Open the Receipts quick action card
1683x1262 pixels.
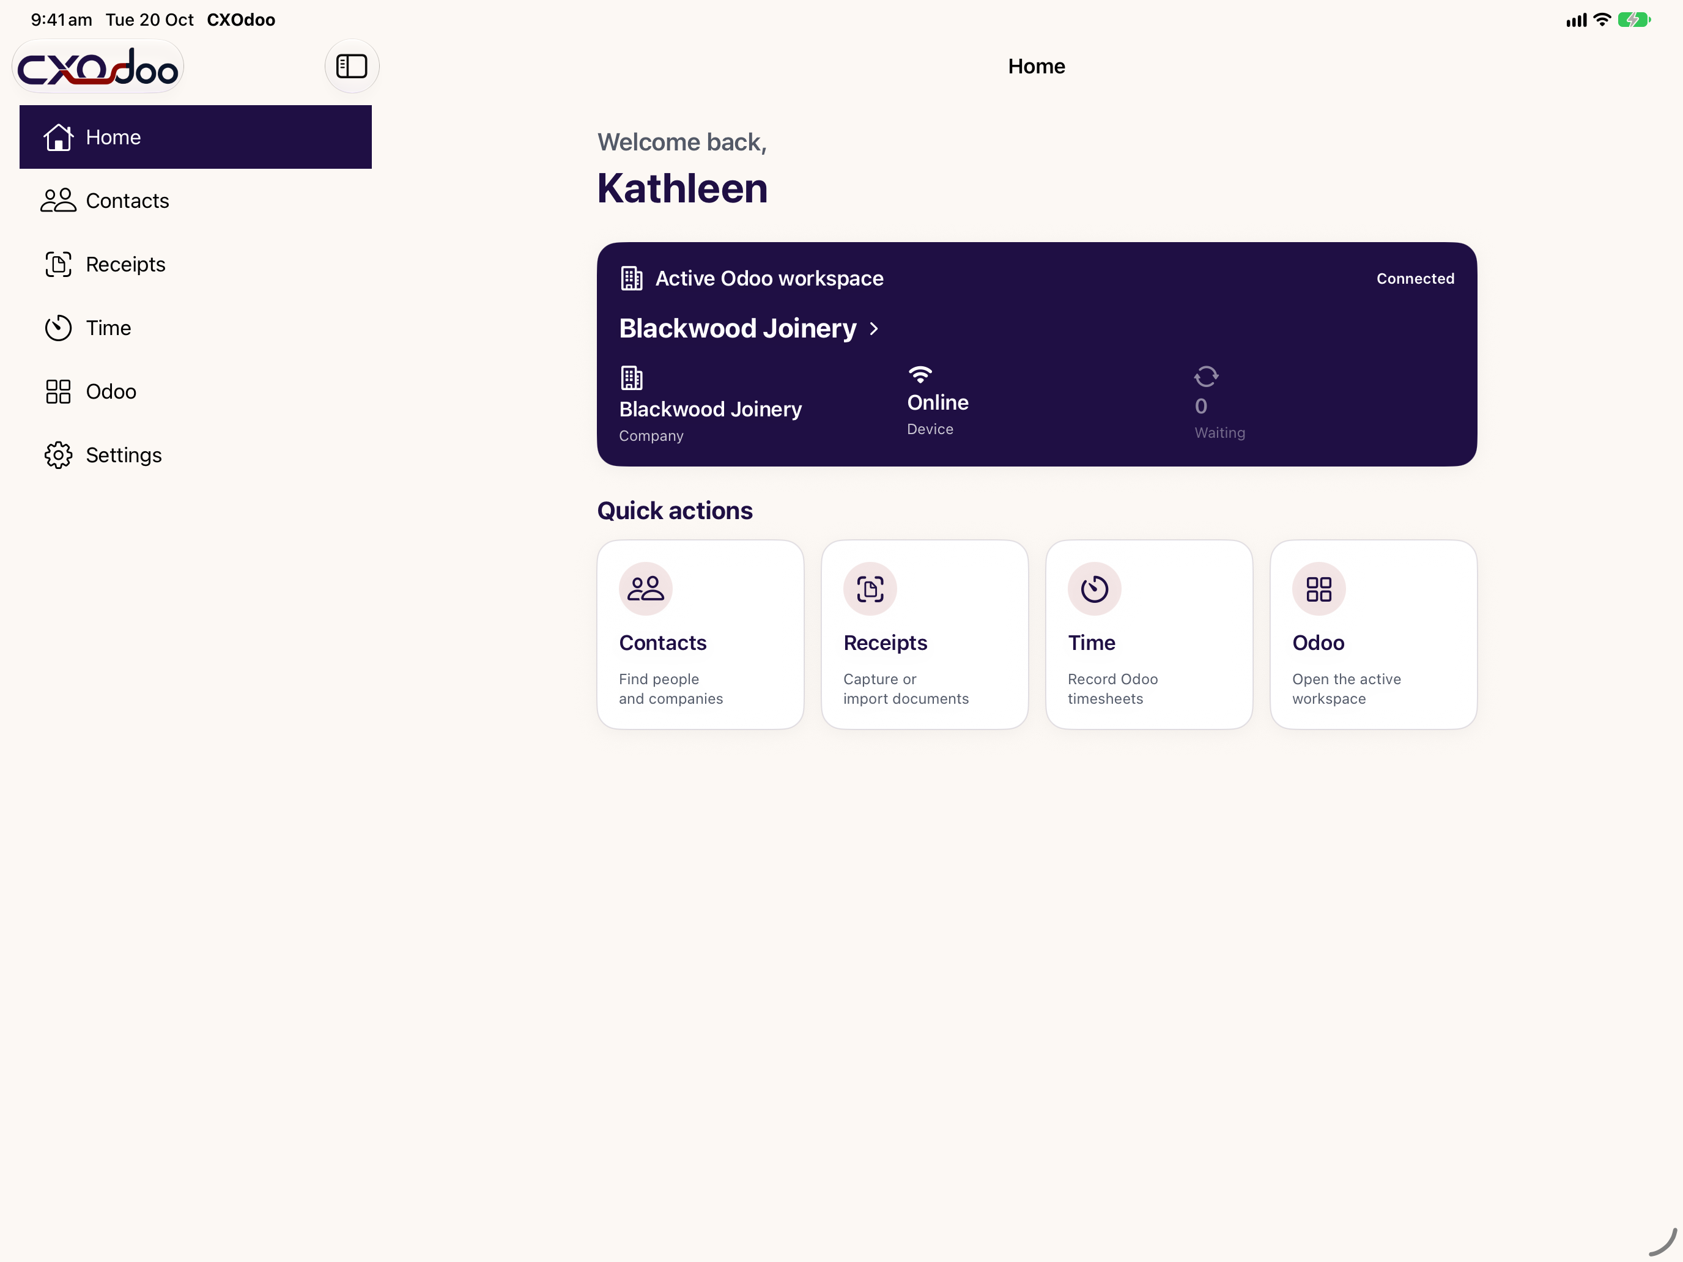[925, 635]
